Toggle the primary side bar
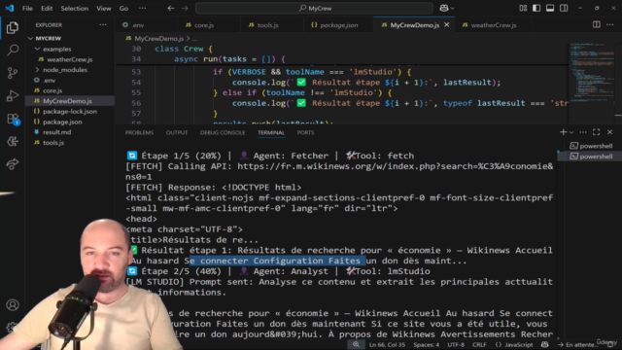 point(536,8)
